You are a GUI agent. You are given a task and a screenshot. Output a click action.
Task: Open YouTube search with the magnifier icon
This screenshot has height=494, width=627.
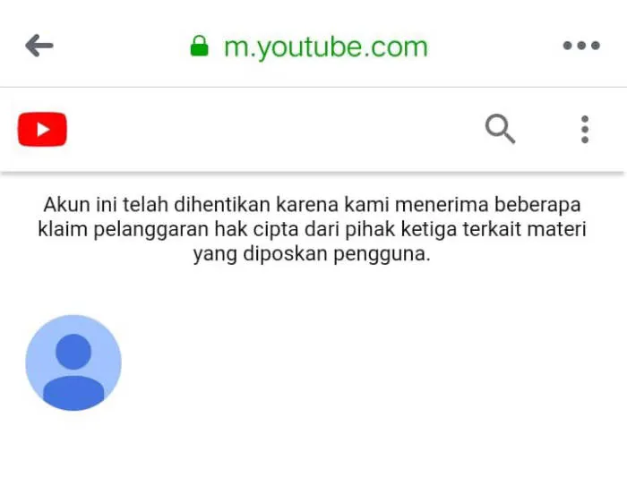[x=500, y=129]
